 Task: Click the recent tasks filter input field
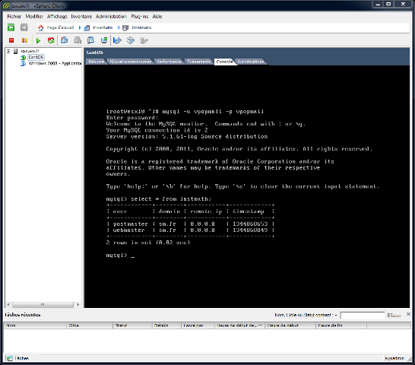pyautogui.click(x=363, y=316)
